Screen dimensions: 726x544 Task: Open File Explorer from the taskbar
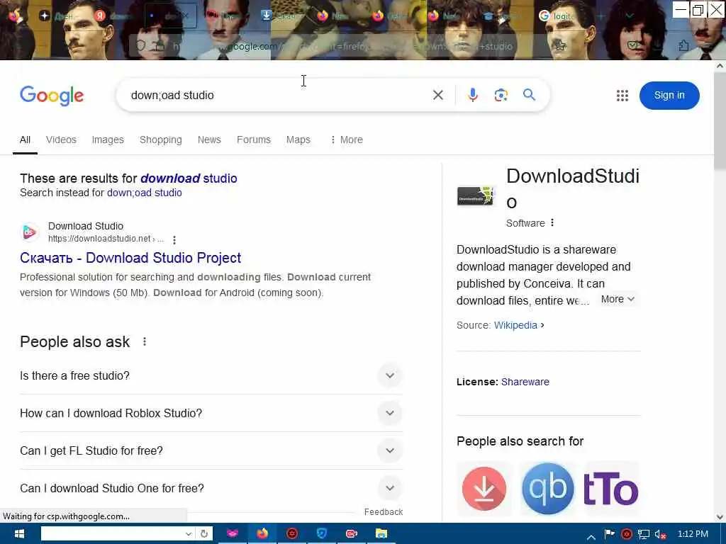click(x=381, y=533)
